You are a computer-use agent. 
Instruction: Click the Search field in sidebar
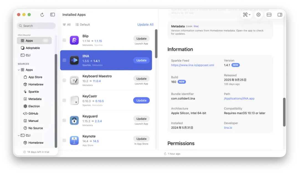click(36, 26)
